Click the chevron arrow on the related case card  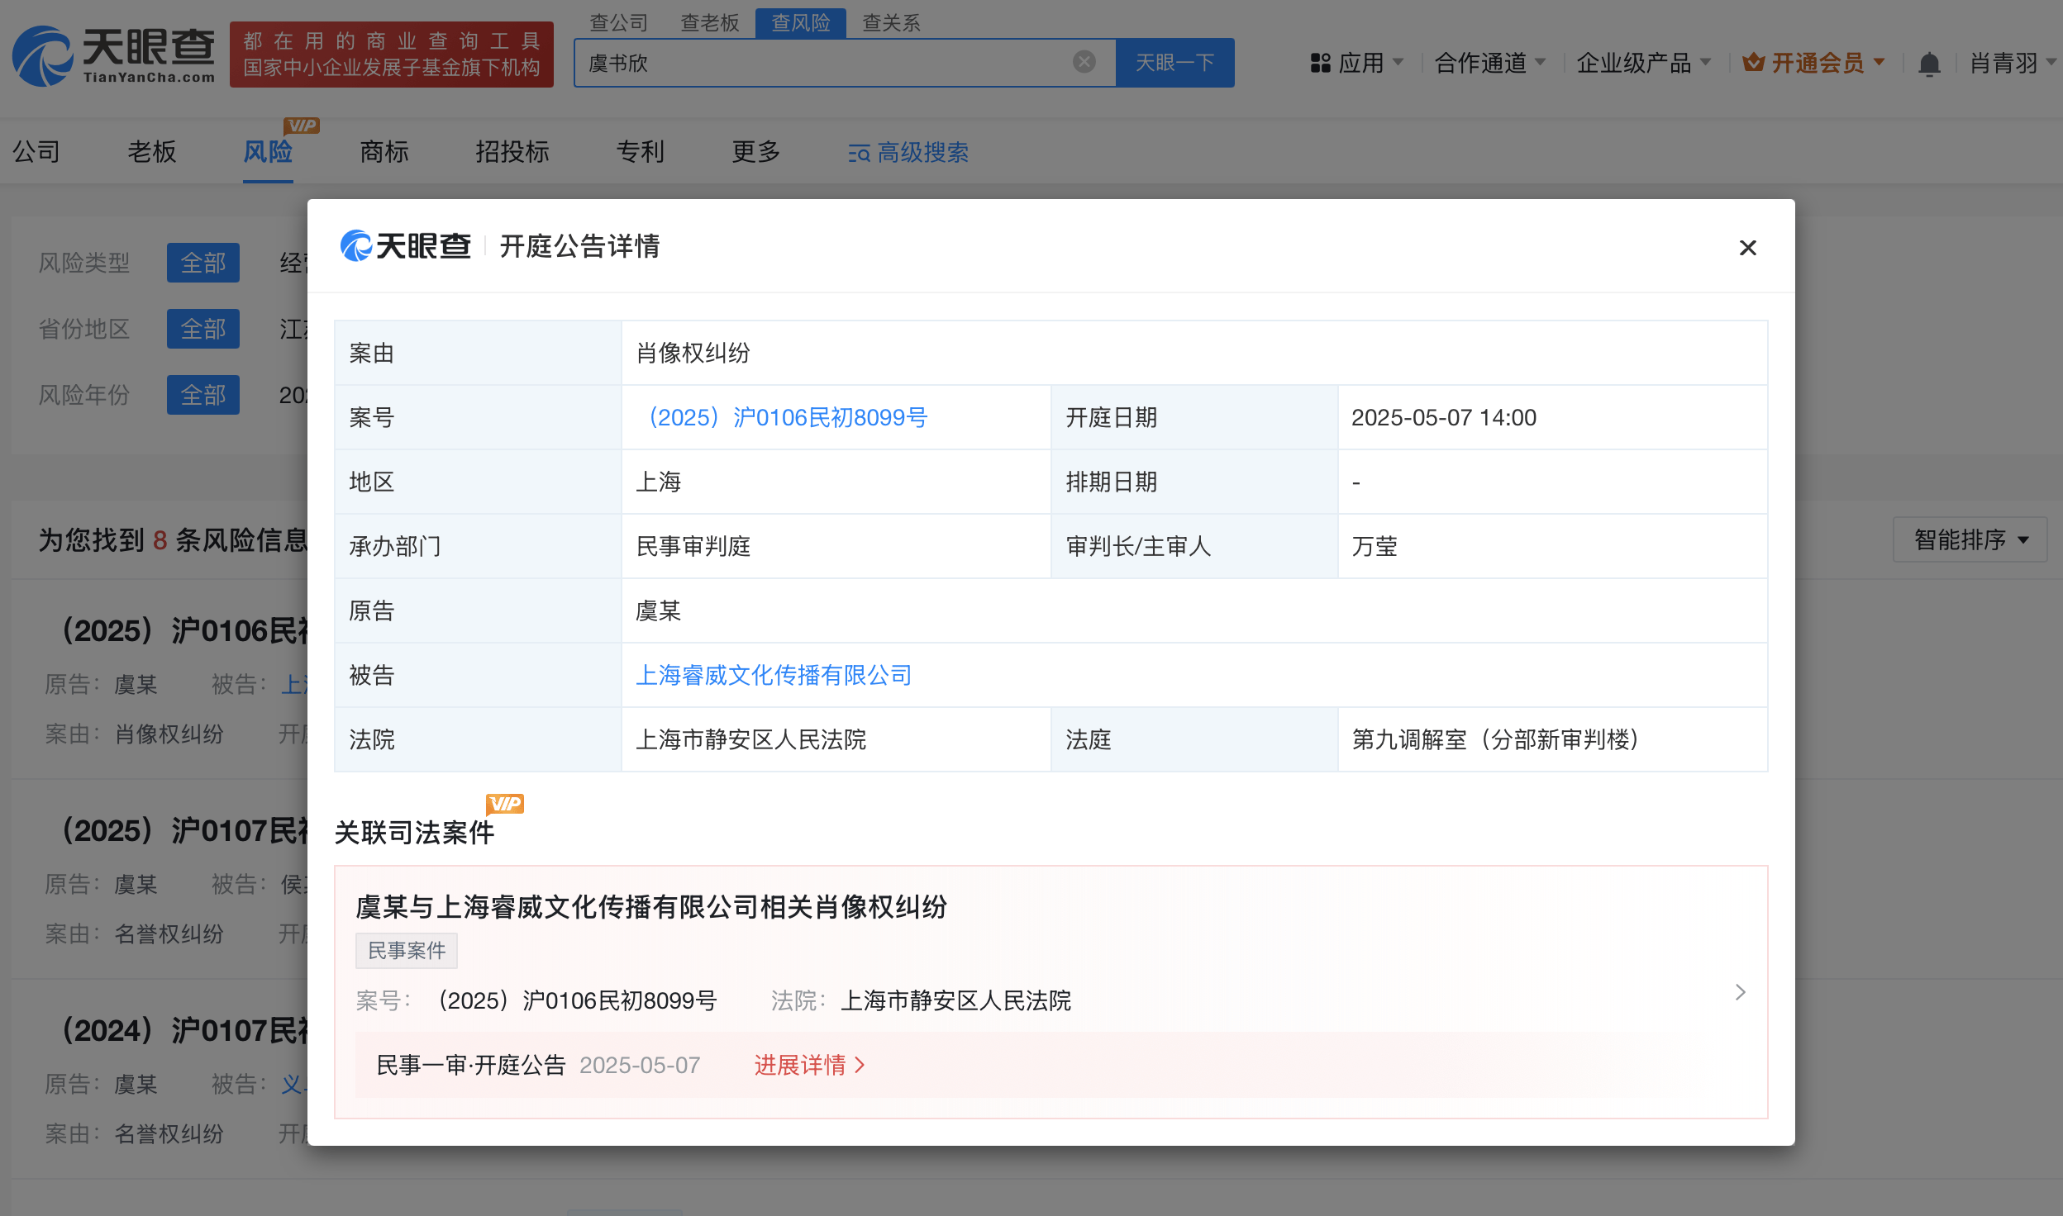point(1741,991)
